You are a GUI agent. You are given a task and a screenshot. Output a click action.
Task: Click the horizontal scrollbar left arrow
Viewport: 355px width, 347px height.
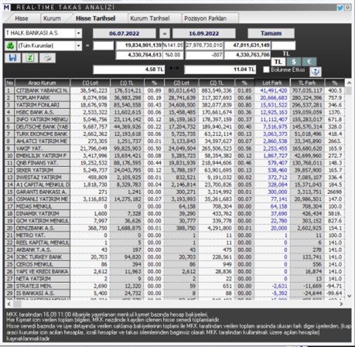point(9,304)
